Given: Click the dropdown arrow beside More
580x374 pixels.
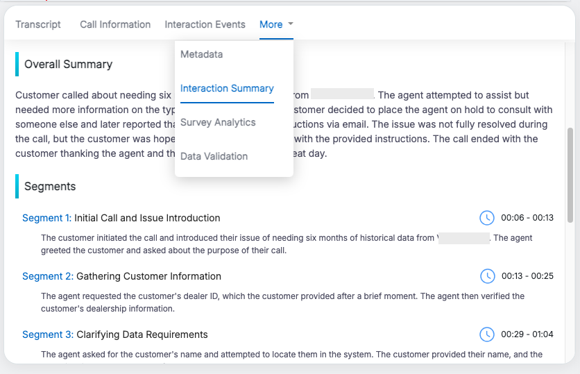Looking at the screenshot, I should pos(291,24).
